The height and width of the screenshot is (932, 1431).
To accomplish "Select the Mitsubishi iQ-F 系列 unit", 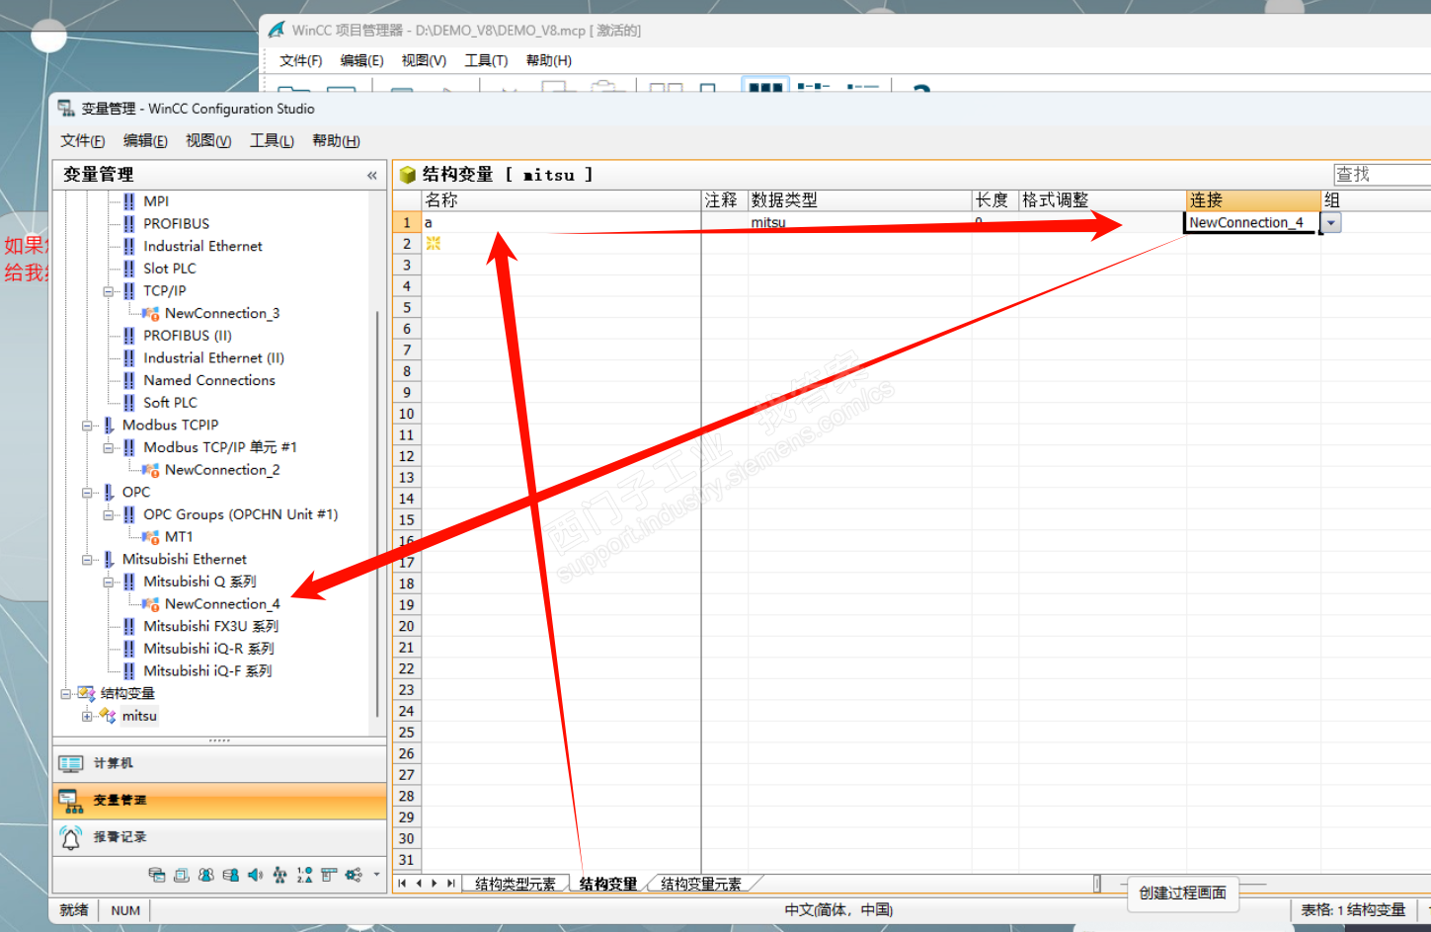I will pos(207,671).
